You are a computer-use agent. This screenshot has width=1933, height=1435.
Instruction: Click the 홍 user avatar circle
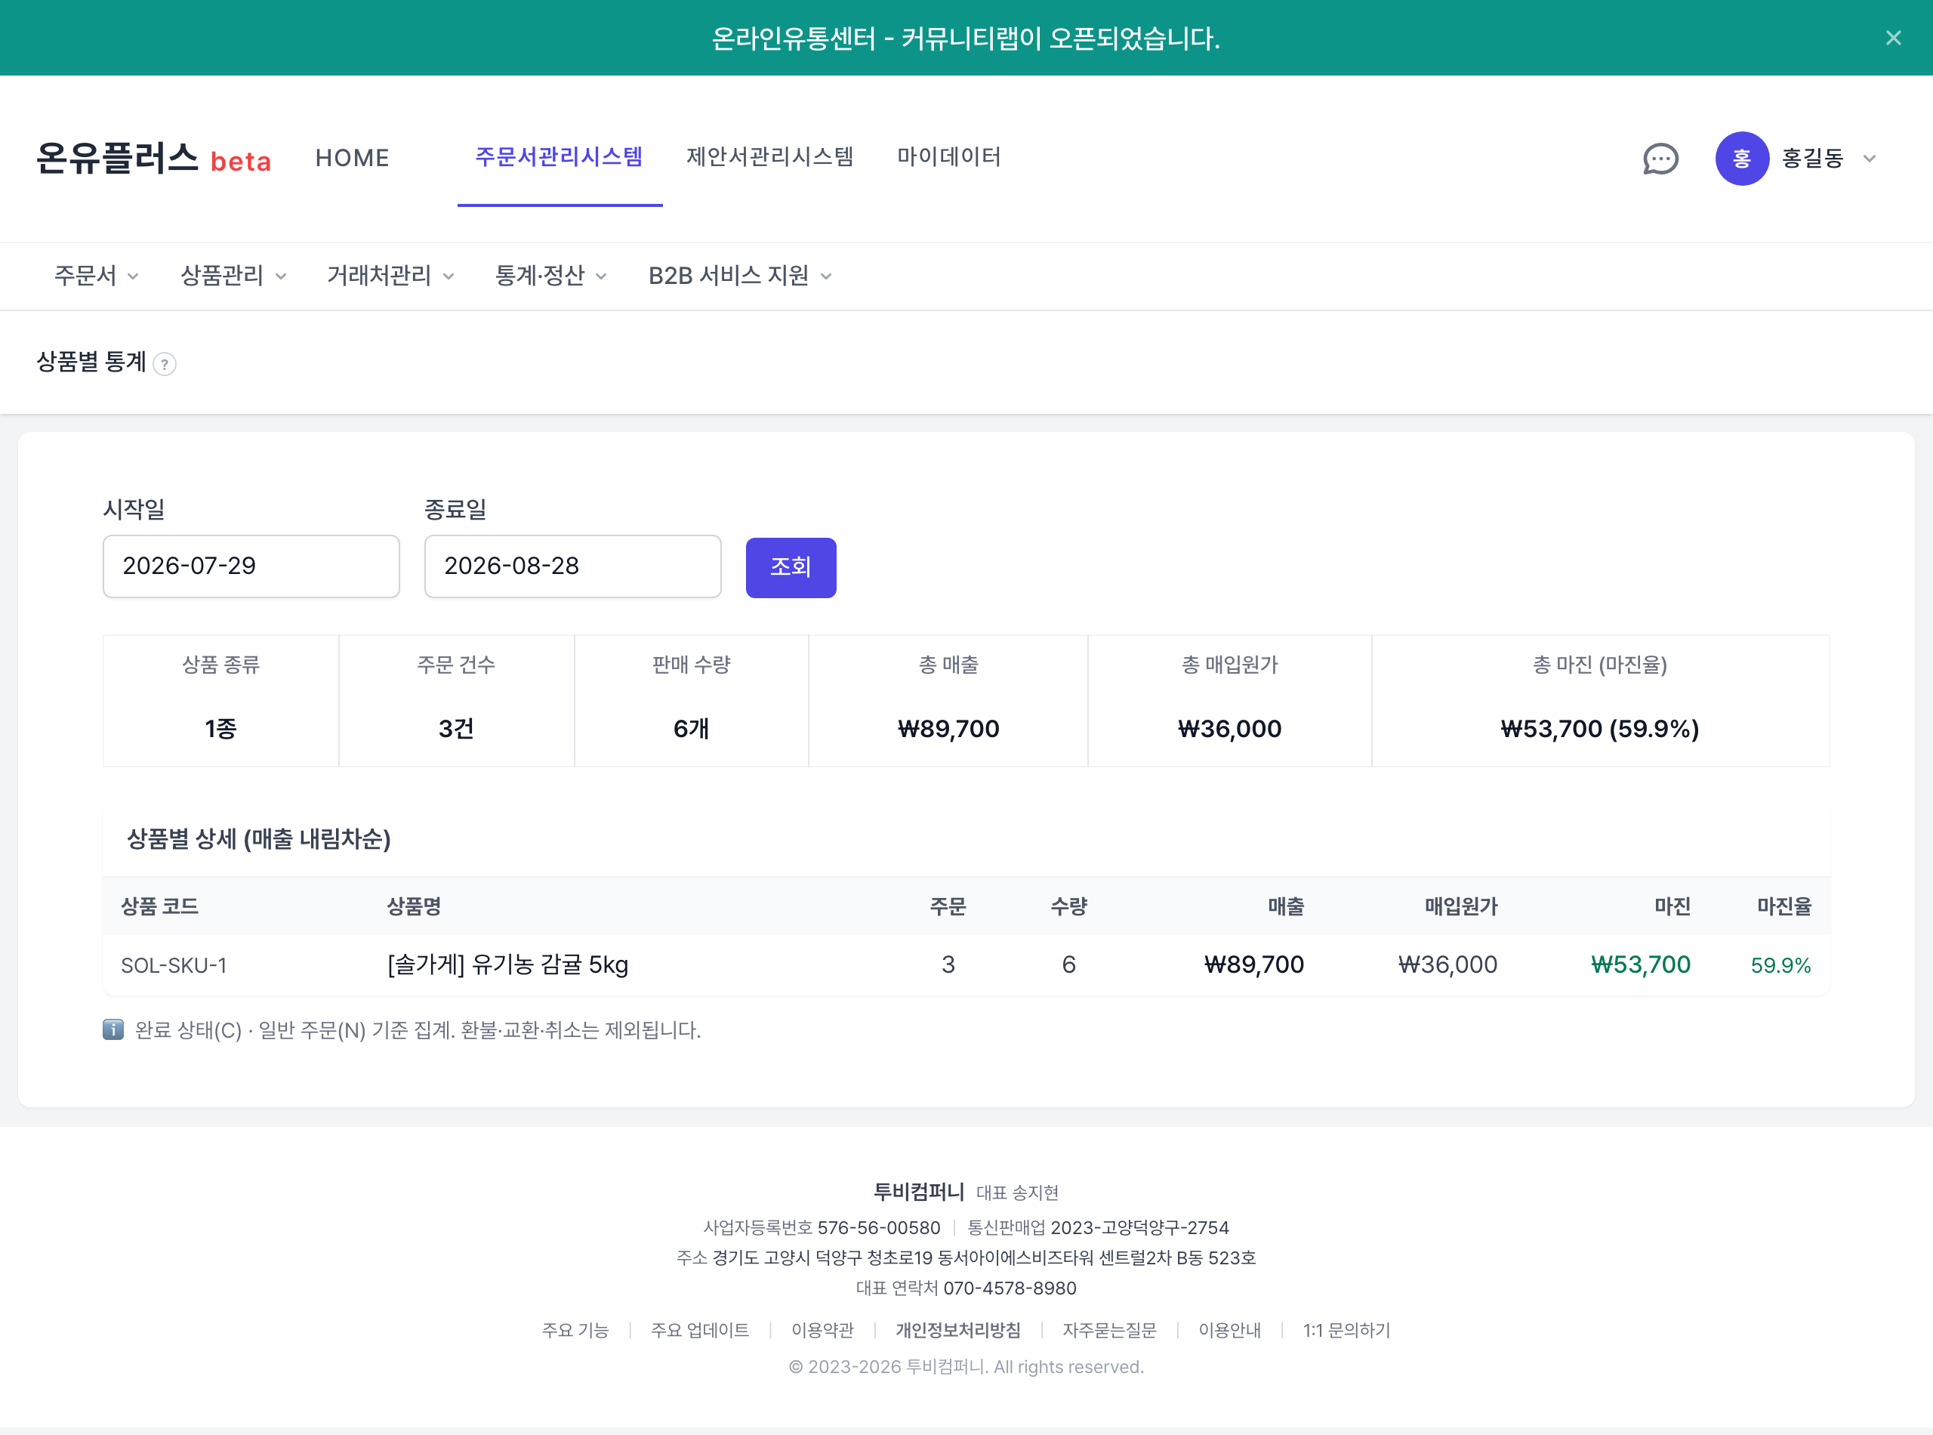[1741, 158]
